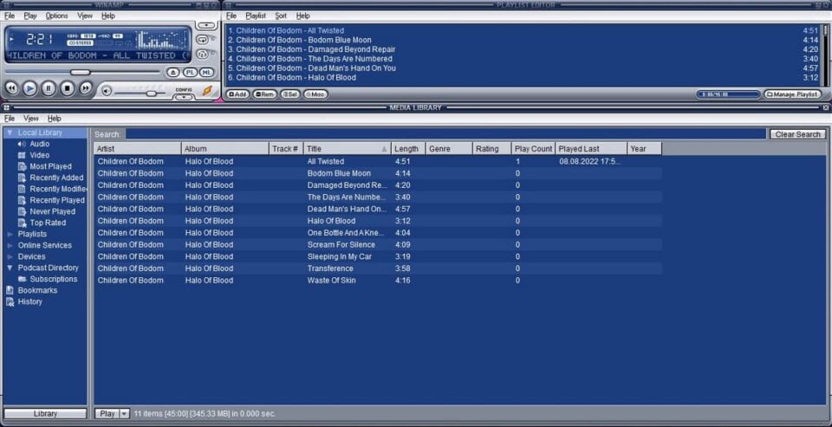The width and height of the screenshot is (832, 427).
Task: Click the seek bar handle
Action: tap(80, 72)
